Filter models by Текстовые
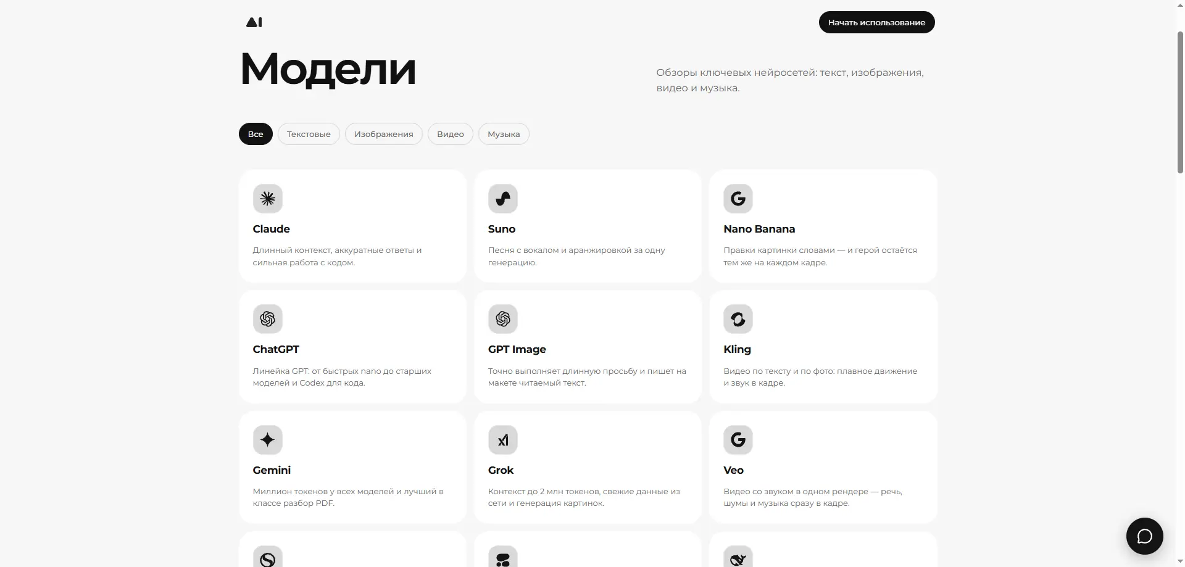Viewport: 1185px width, 567px height. (309, 134)
